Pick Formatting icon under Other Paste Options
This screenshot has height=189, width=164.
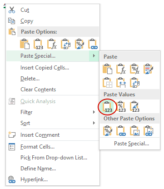108,130
